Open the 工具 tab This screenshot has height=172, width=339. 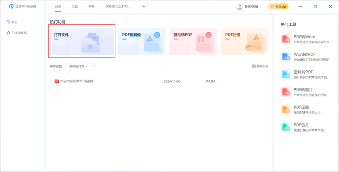(75, 6)
